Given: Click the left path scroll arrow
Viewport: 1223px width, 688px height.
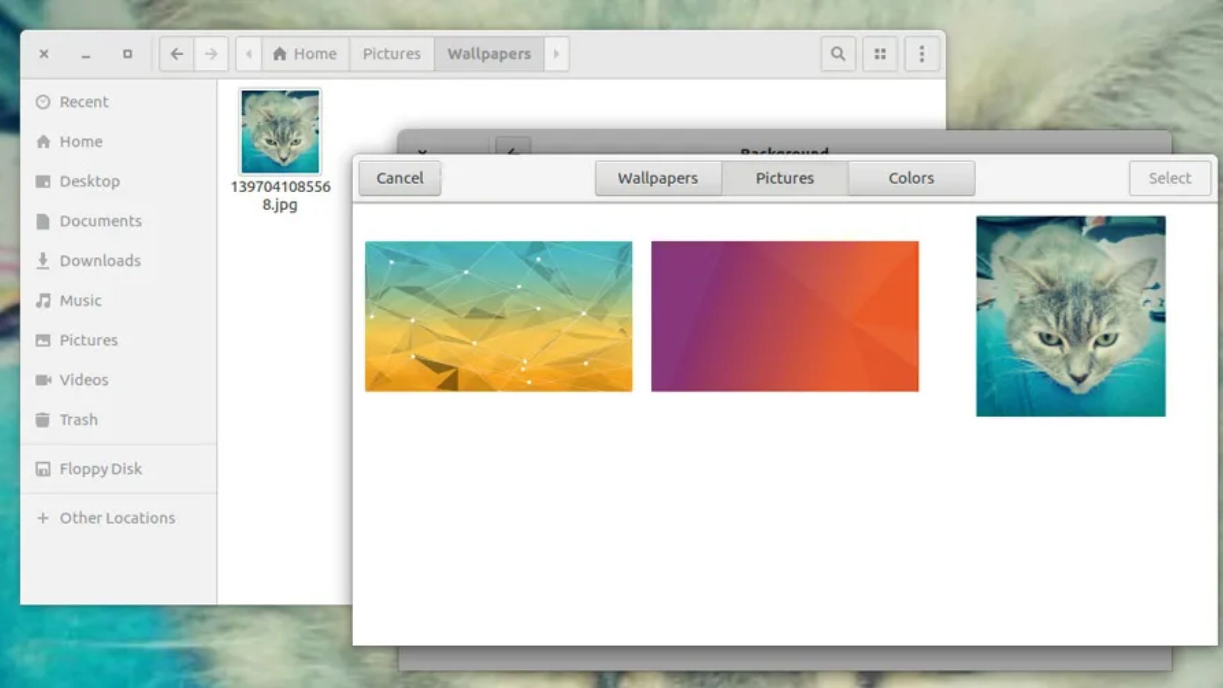Looking at the screenshot, I should tap(249, 54).
